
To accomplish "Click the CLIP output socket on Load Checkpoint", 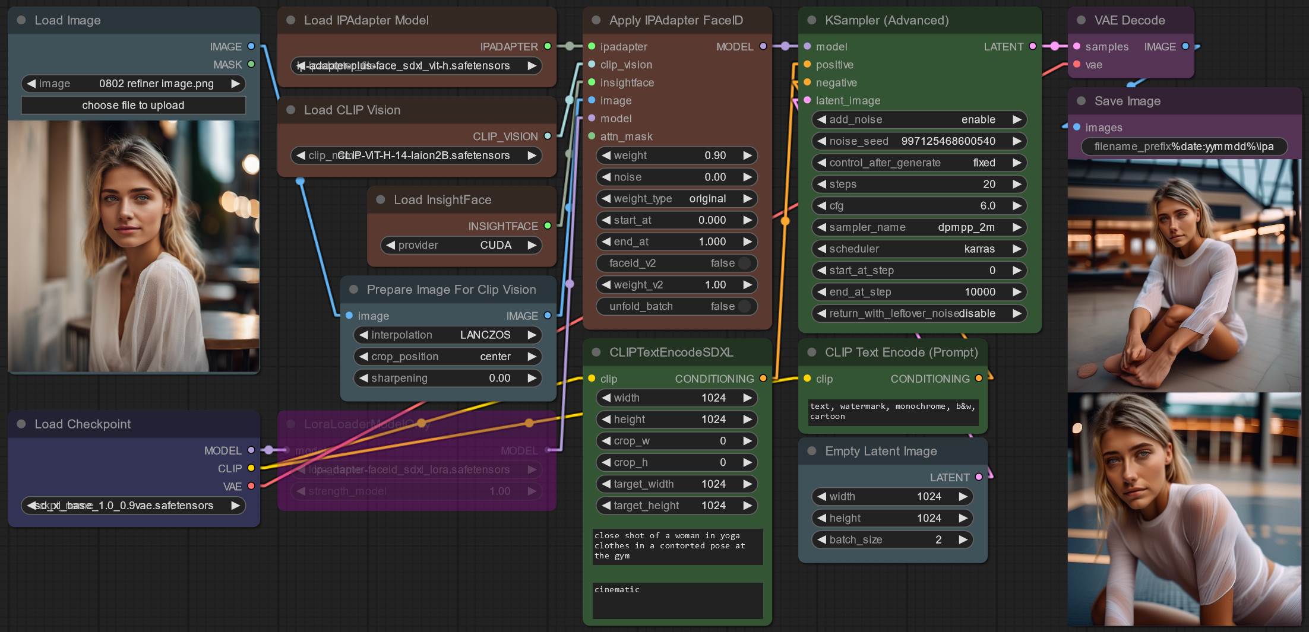I will [x=251, y=468].
